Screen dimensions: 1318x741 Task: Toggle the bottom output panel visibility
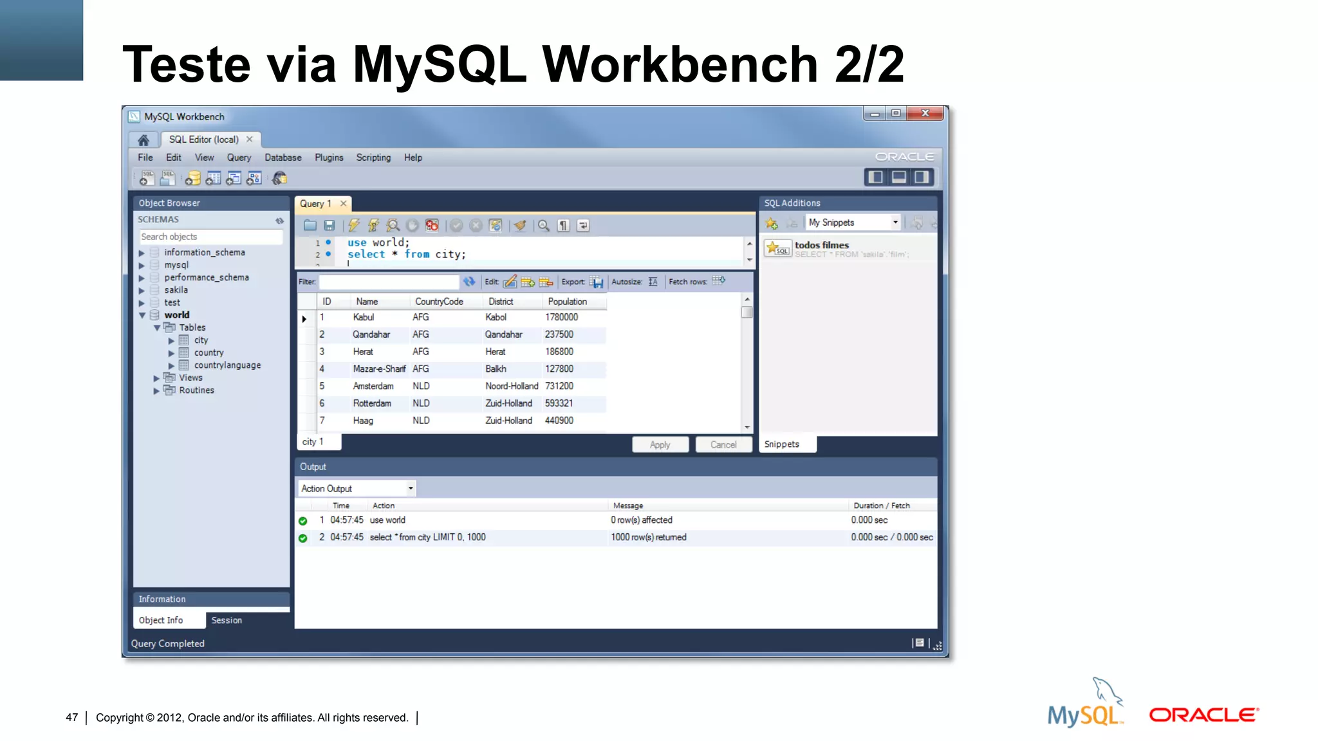[899, 177]
